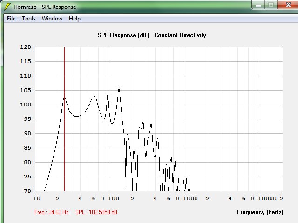Close the Hornresp SPL Response window
298x223 pixels.
coord(288,5)
